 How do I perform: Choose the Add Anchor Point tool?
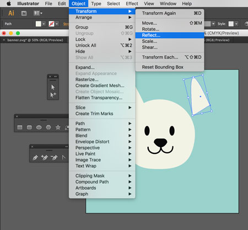coord(45,158)
